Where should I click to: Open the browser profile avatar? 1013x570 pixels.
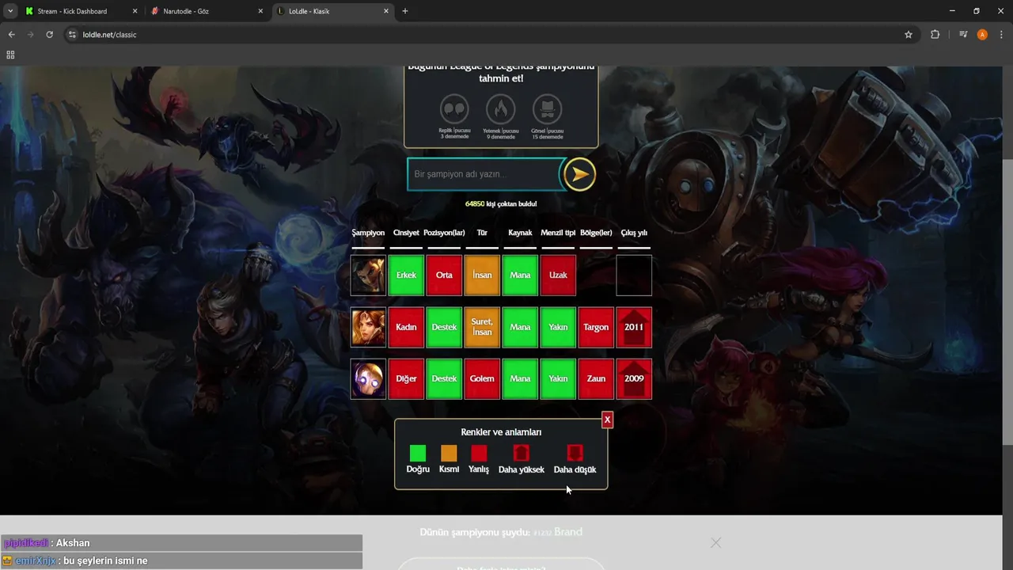[982, 35]
